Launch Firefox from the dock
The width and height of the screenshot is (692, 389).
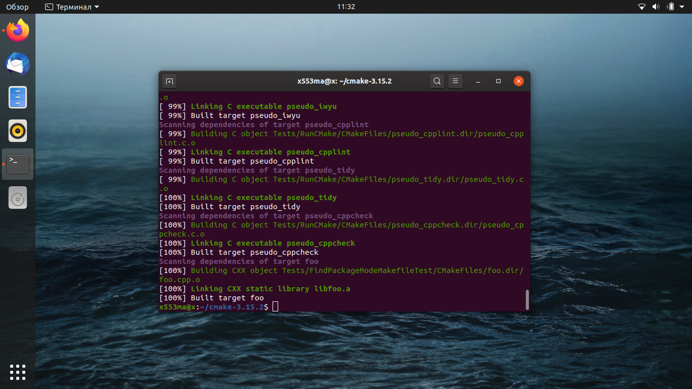(x=18, y=30)
